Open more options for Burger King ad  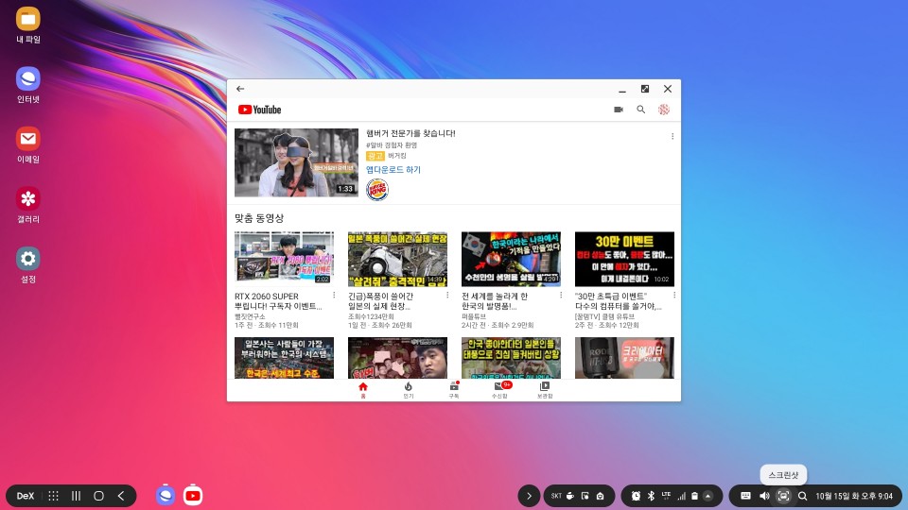point(672,136)
